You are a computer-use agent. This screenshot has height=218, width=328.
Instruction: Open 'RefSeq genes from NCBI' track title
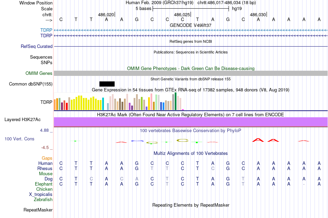(x=191, y=41)
